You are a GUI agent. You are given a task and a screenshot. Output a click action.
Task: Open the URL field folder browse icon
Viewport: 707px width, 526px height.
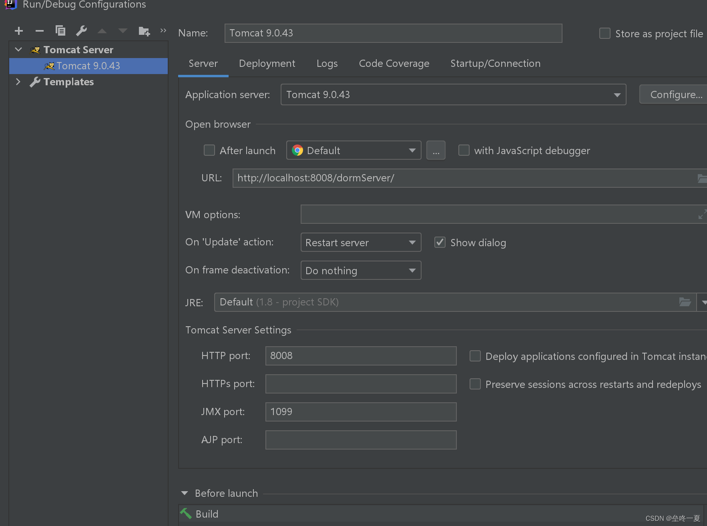point(702,178)
